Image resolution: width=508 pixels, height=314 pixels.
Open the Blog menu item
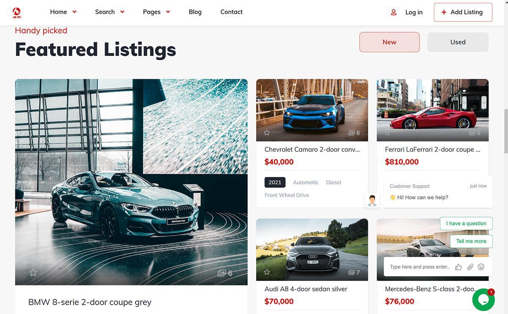point(195,12)
